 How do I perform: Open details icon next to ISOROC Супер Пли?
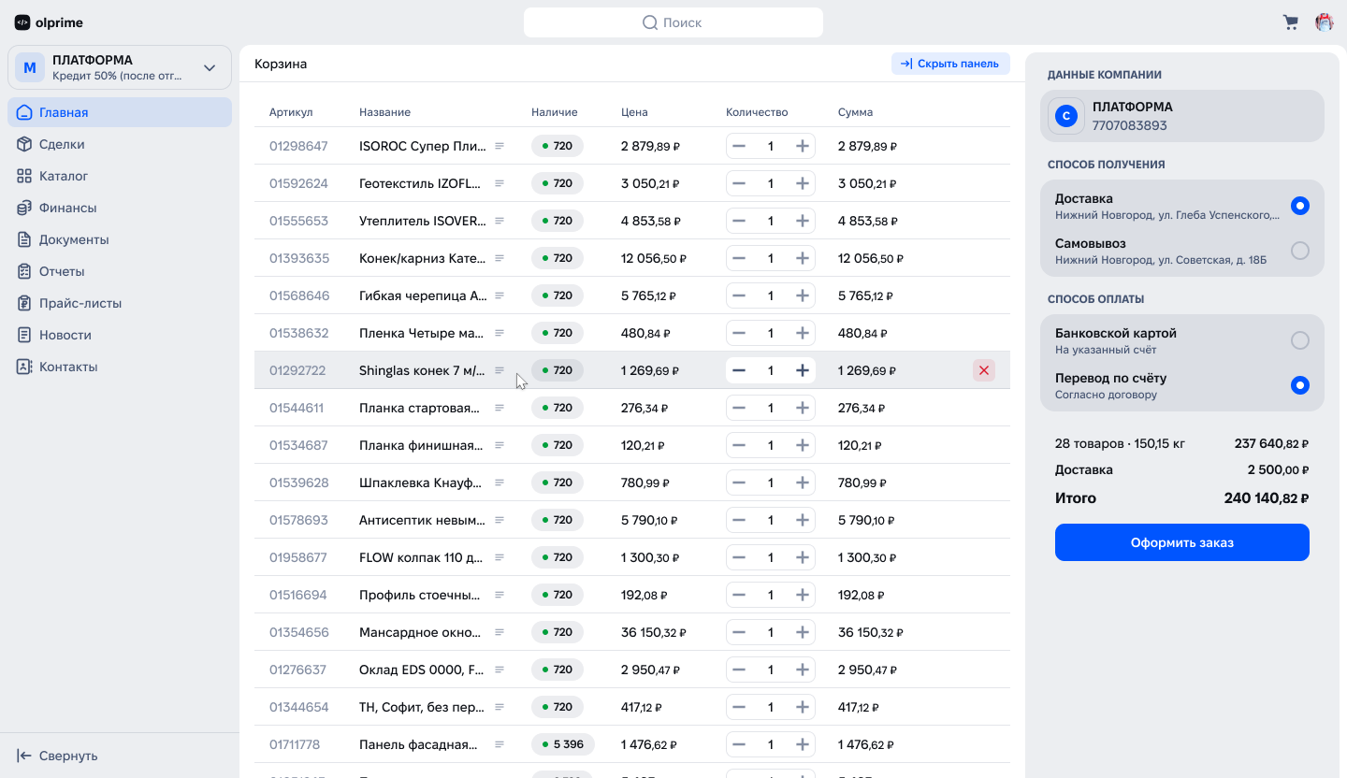pyautogui.click(x=500, y=146)
